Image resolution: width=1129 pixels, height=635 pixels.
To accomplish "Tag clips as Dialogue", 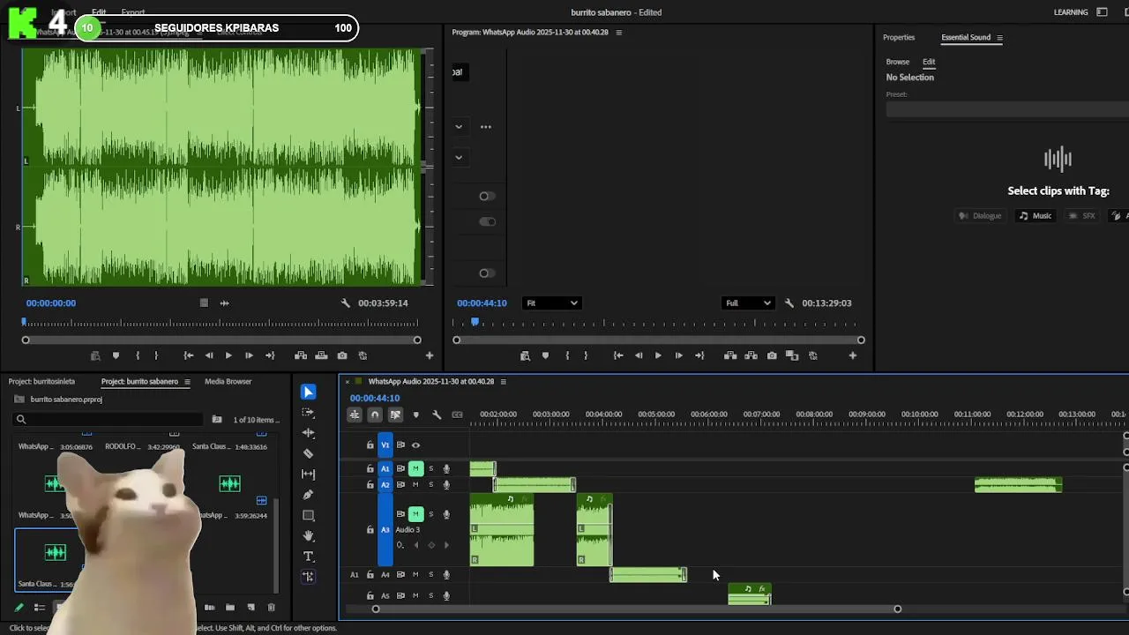I will pyautogui.click(x=980, y=216).
